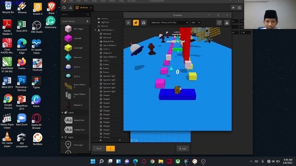
Task: Collapse the Labels asset group
Action: click(x=62, y=113)
